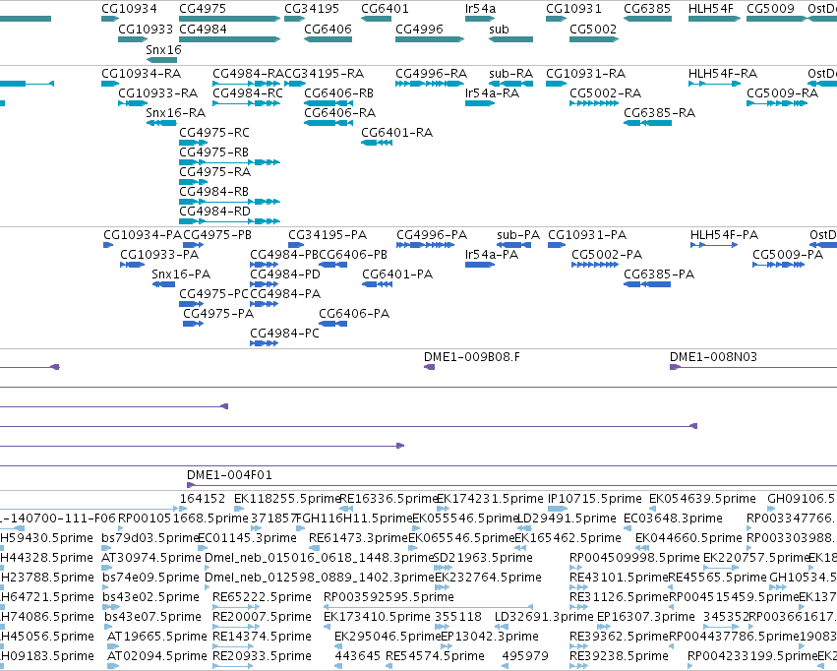Screen dimensions: 837x671
Task: Select transcript CG34195-RA
Action: [324, 74]
